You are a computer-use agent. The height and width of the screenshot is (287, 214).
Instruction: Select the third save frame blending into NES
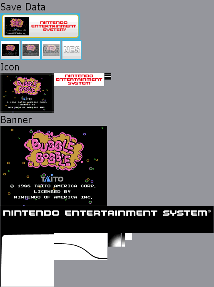click(x=51, y=50)
